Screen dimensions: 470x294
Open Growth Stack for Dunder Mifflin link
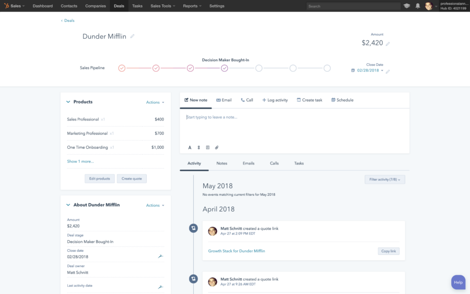[x=237, y=251]
